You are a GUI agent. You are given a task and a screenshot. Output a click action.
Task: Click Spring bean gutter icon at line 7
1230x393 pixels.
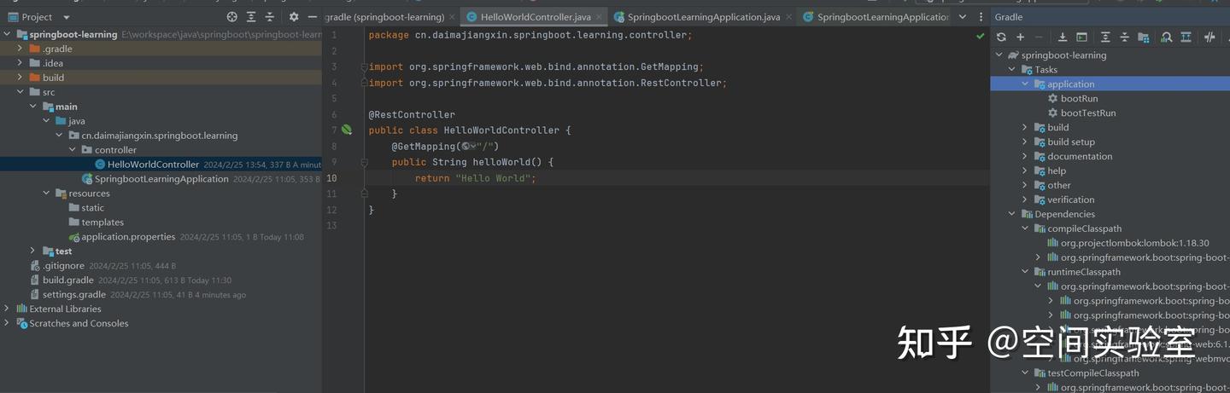pos(347,130)
